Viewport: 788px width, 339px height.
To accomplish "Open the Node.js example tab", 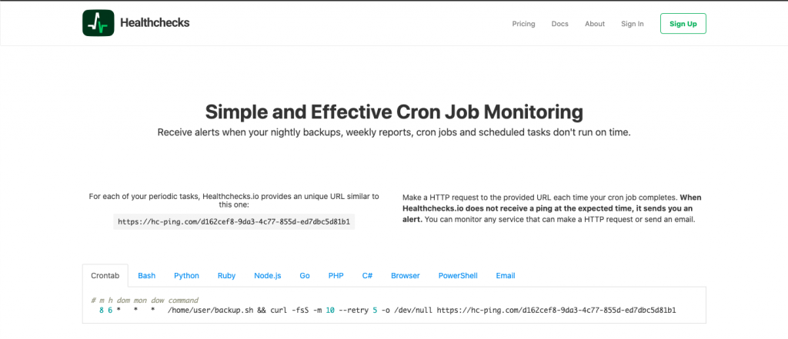I will coord(267,276).
